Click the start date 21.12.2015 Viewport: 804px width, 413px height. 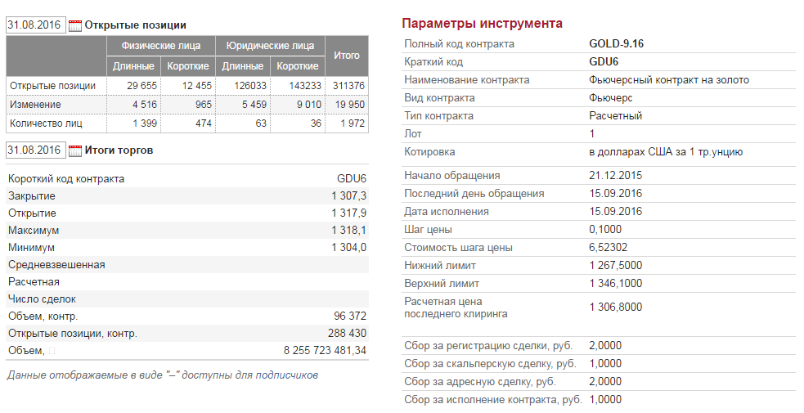(x=615, y=176)
